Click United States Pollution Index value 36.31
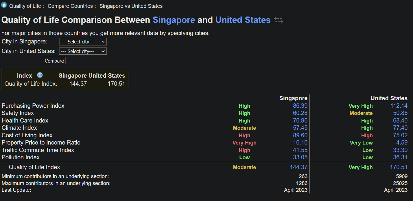This screenshot has height=201, width=413. pos(400,157)
